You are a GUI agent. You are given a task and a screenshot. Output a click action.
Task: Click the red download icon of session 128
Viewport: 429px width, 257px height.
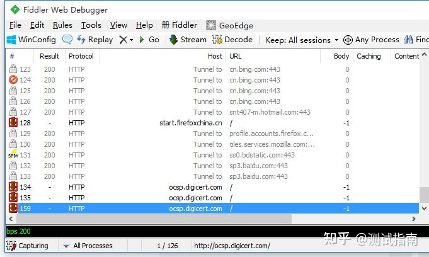pos(13,122)
